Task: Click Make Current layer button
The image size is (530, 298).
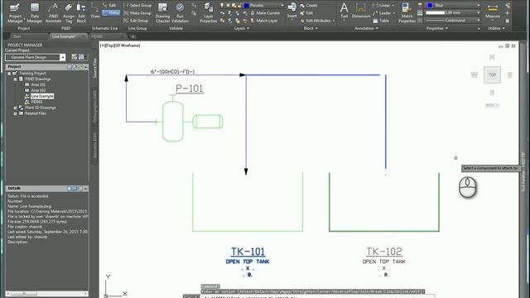Action: pos(265,13)
